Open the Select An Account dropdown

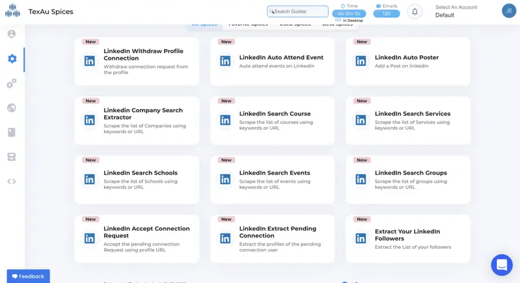[x=456, y=12]
